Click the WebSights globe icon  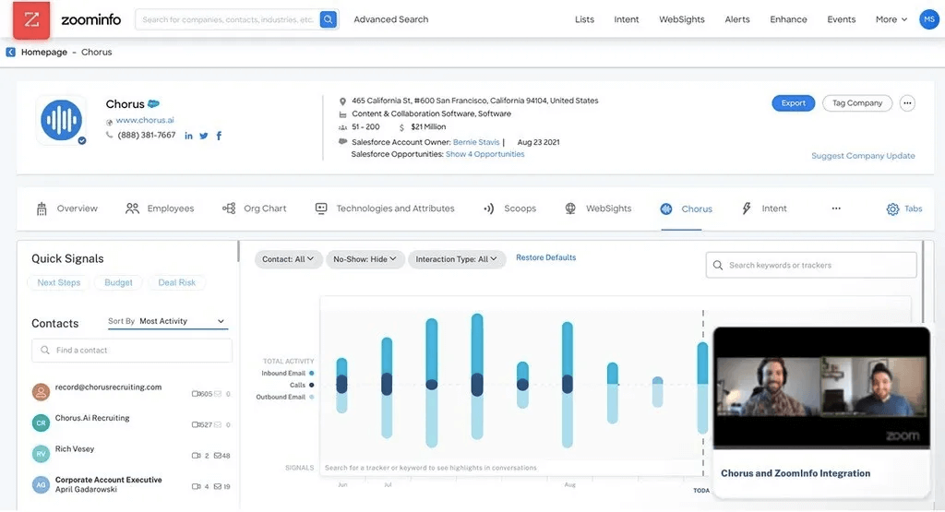570,208
